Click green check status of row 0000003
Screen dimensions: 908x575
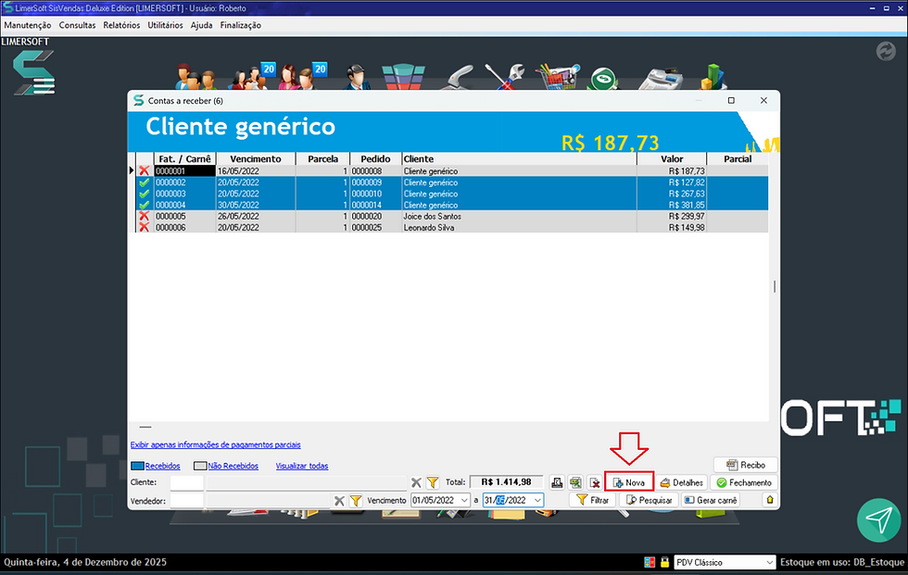[145, 194]
